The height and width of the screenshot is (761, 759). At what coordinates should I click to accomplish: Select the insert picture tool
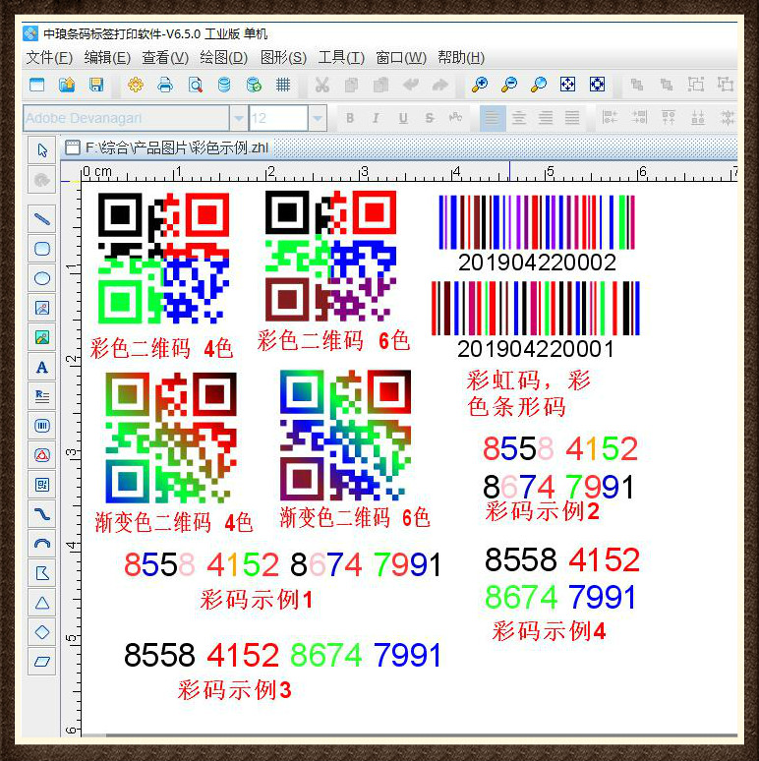point(42,308)
